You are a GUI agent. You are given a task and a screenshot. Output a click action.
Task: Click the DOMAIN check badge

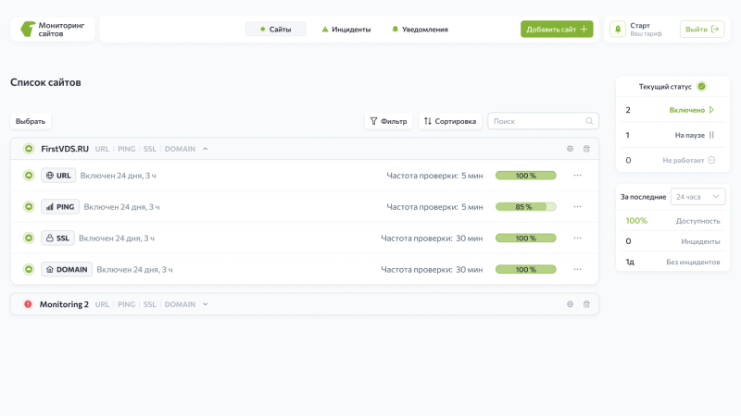coord(67,269)
